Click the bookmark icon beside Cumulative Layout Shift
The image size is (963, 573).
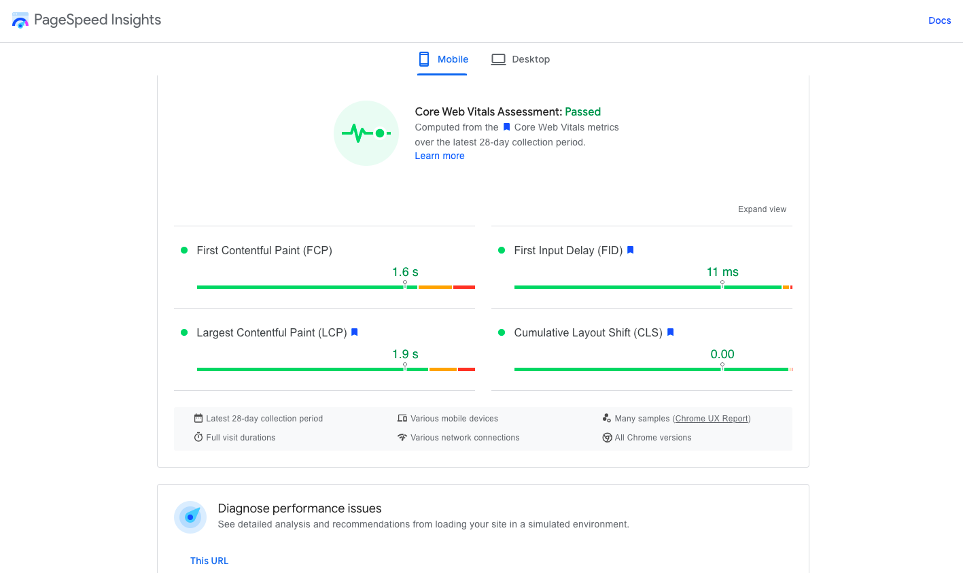[670, 332]
